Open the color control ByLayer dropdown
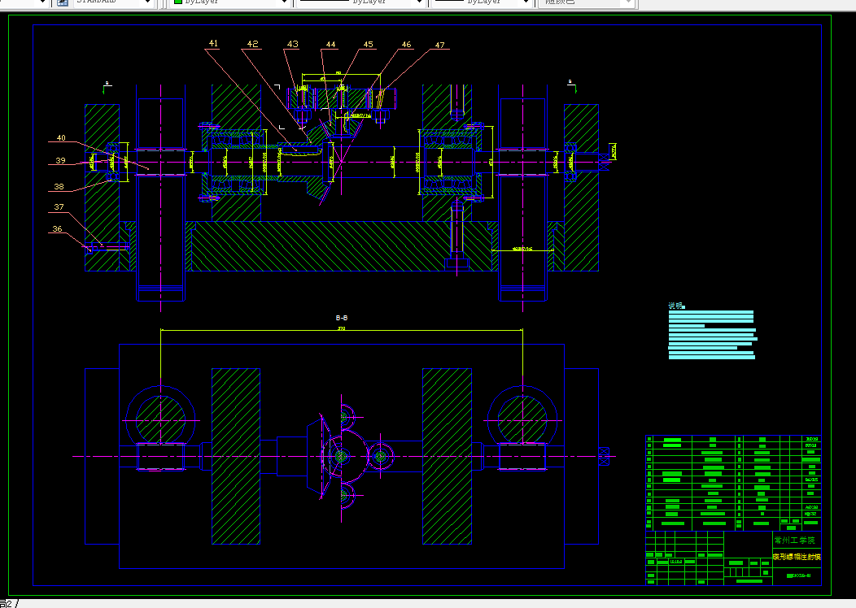Viewport: 856px width, 608px height. point(285,2)
